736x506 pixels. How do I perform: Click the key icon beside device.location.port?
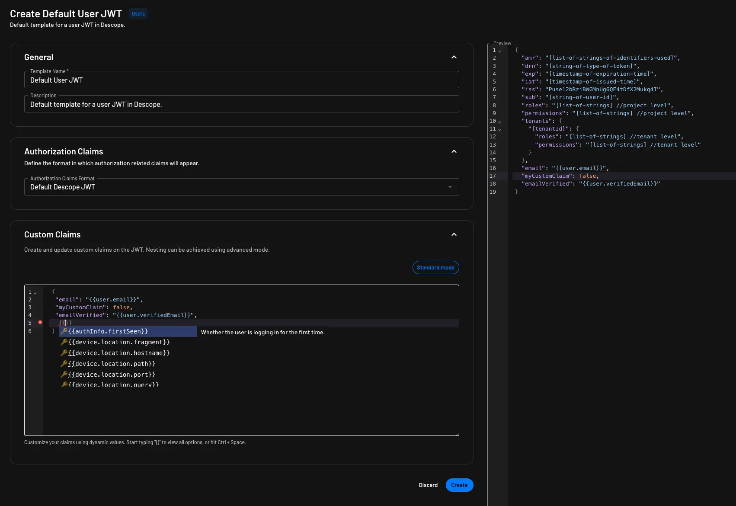coord(64,375)
